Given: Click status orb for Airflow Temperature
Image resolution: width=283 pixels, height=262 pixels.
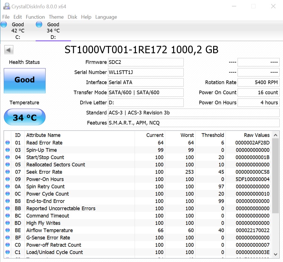Looking at the screenshot, I should 8,230.
